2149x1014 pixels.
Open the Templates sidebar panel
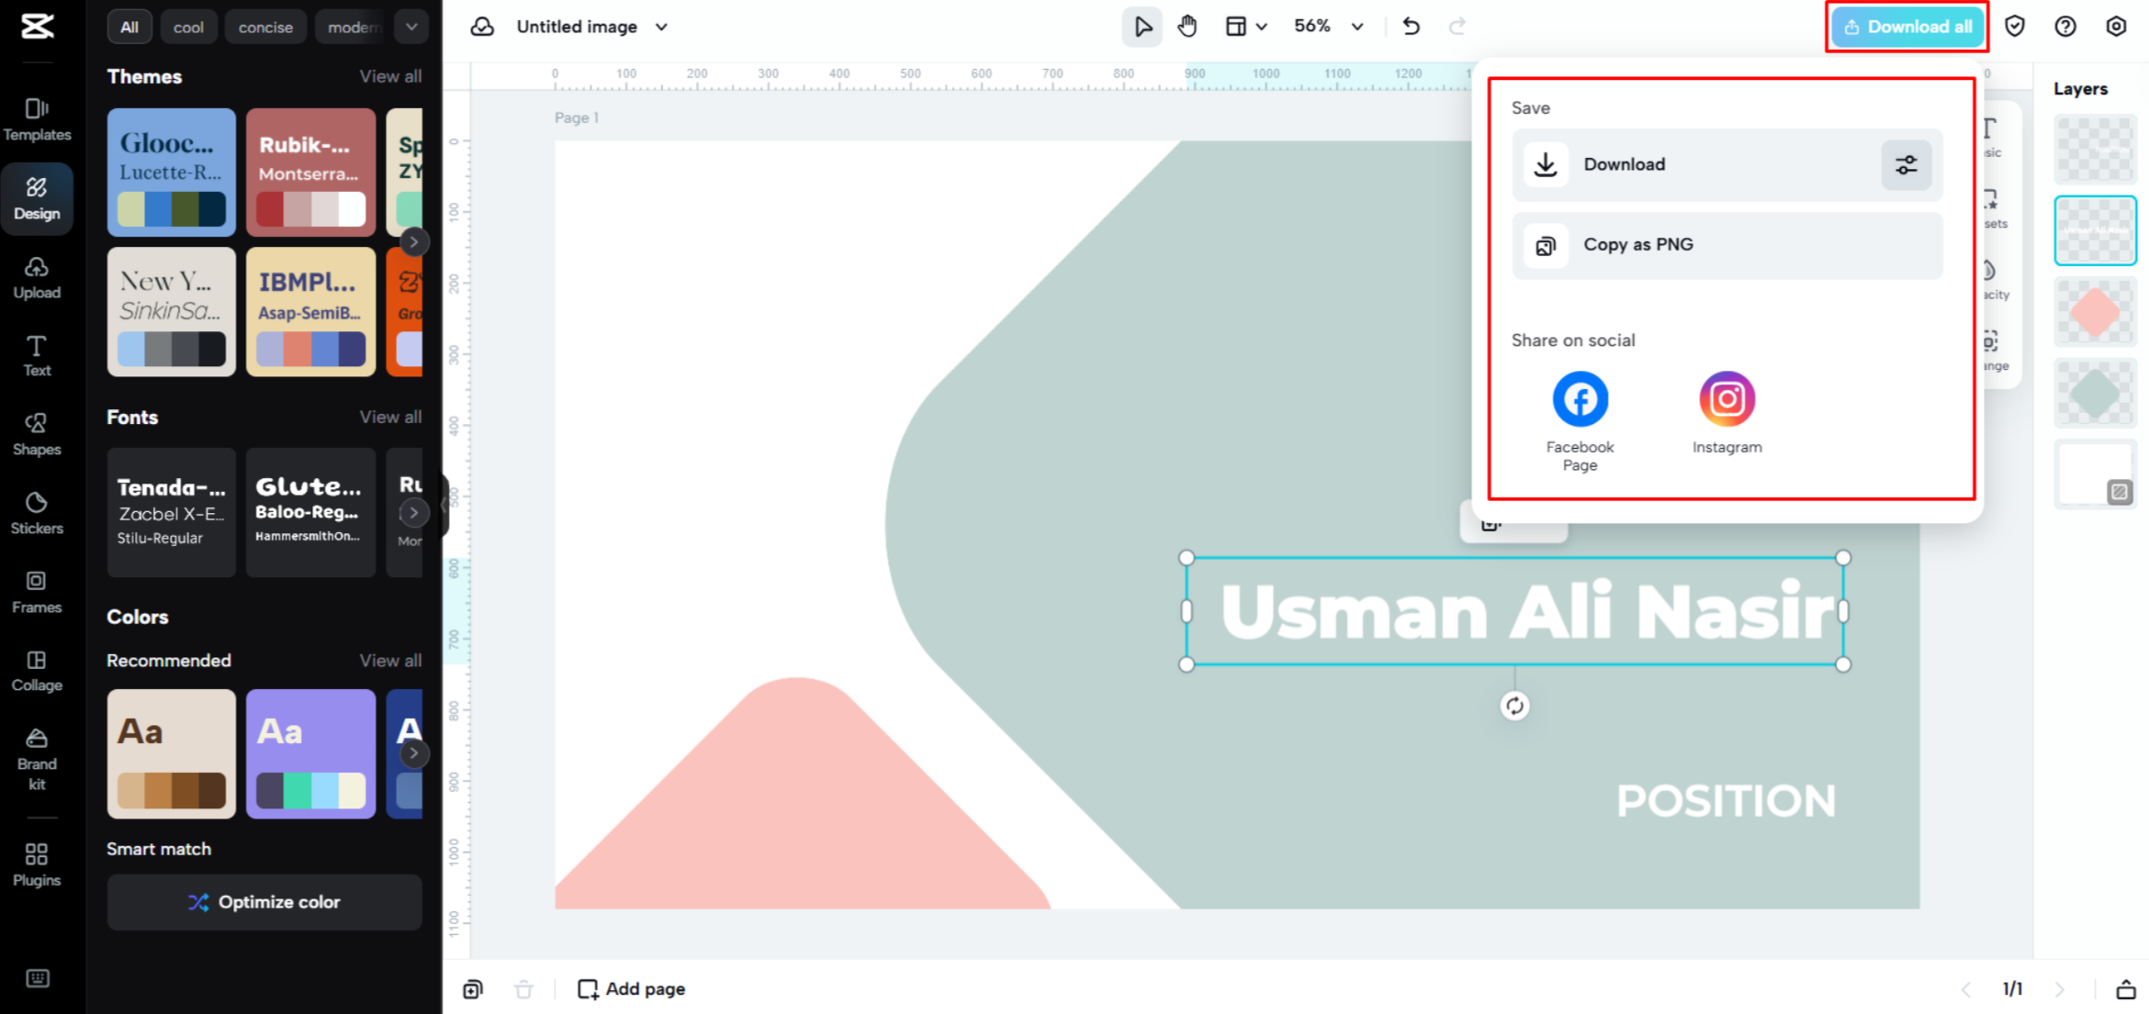pos(37,119)
